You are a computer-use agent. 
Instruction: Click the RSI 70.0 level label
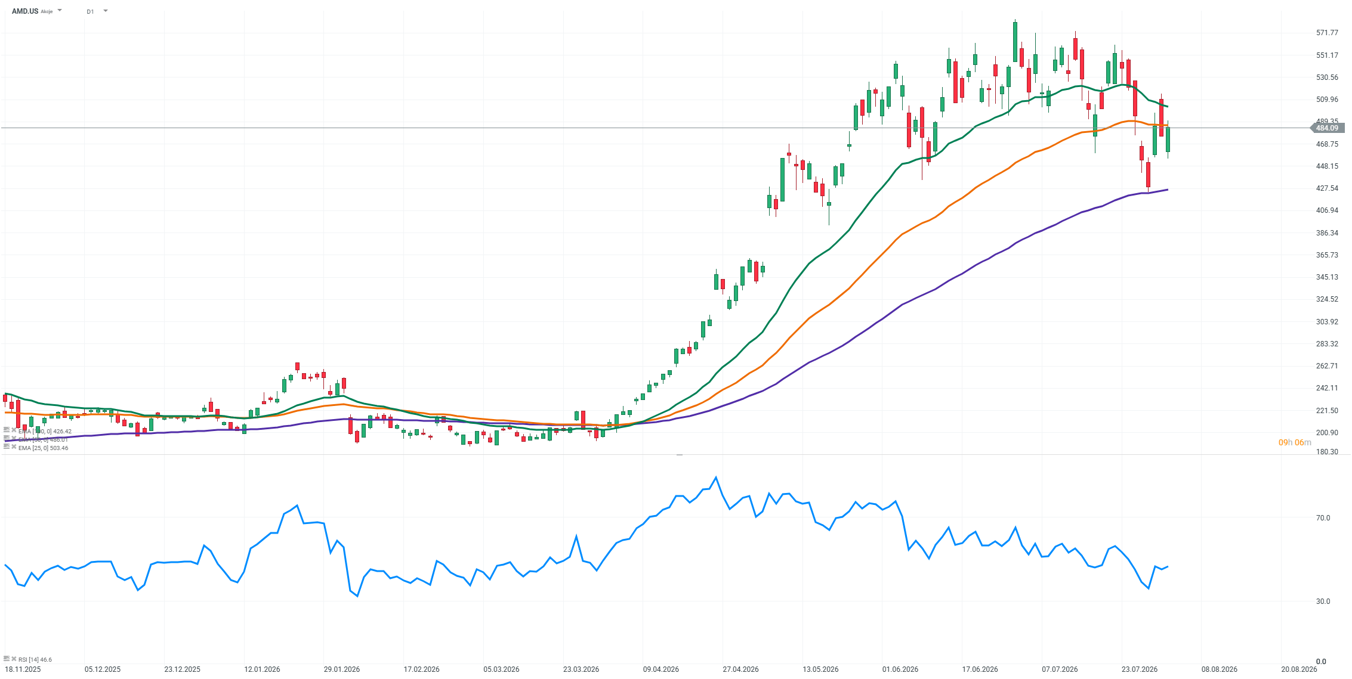1323,518
